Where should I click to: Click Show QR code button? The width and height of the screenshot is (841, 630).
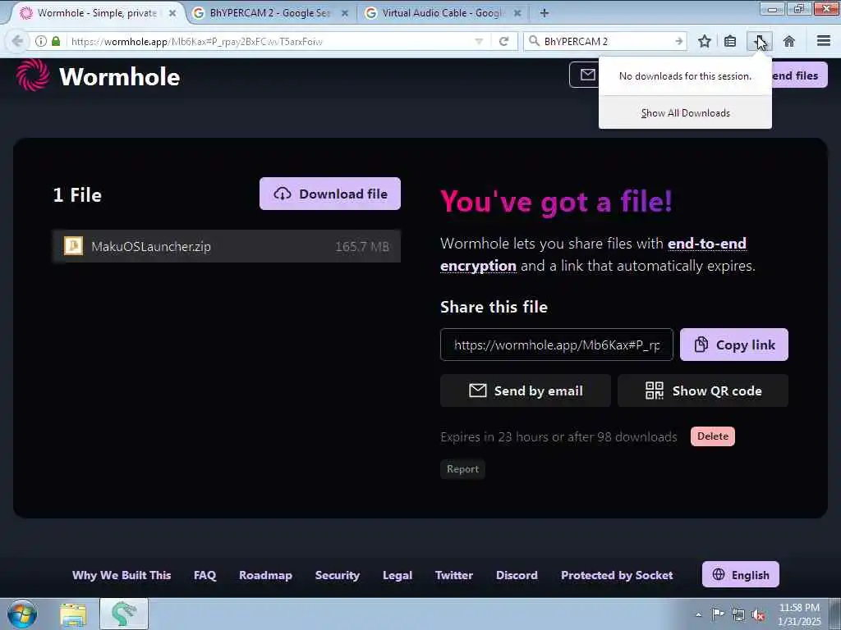click(703, 390)
